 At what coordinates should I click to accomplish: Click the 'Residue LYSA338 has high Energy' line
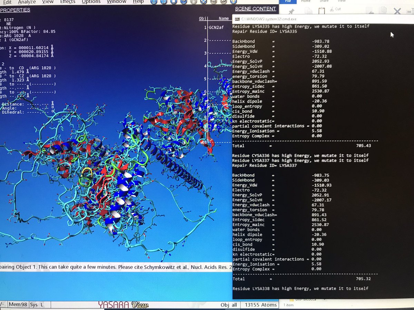300,288
